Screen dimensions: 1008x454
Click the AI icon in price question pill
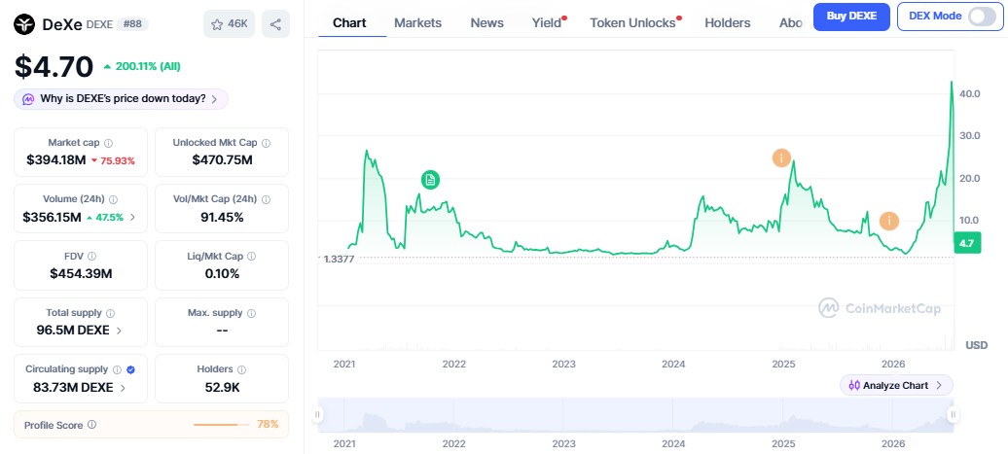pyautogui.click(x=28, y=99)
